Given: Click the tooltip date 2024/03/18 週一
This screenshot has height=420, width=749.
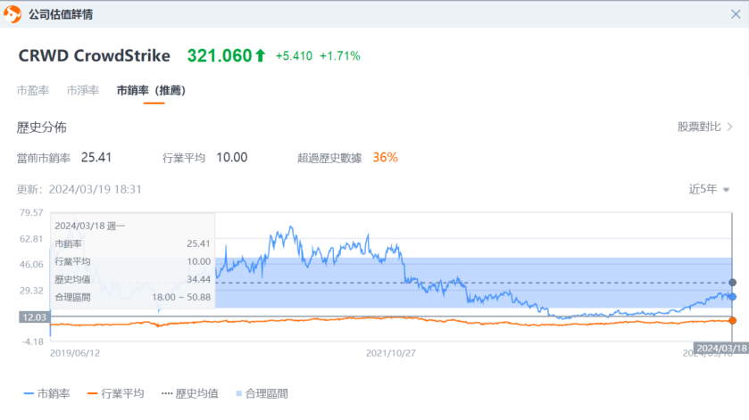Looking at the screenshot, I should [x=89, y=226].
